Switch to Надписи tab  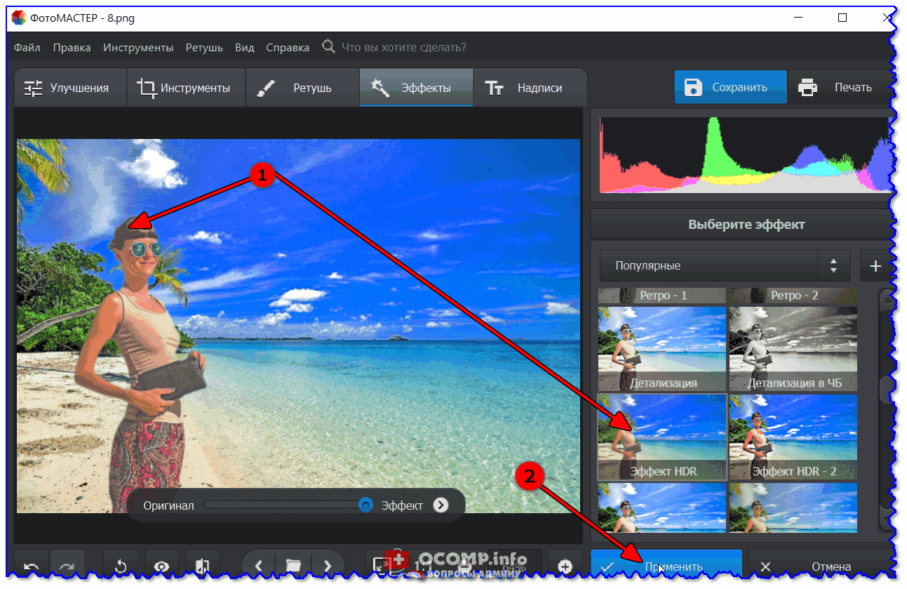(530, 88)
